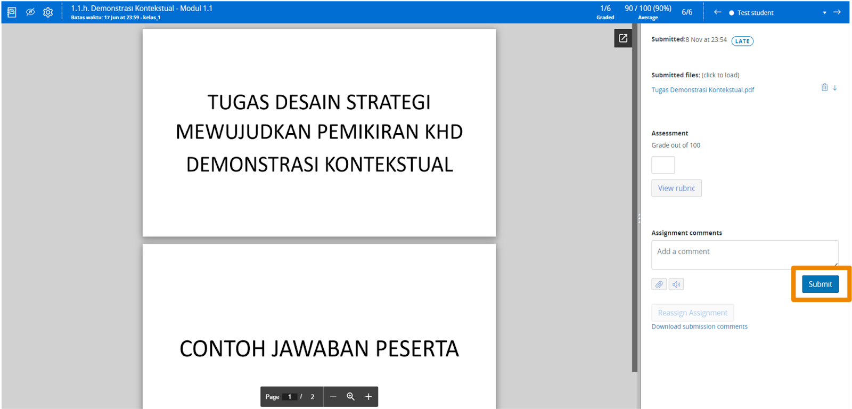Delete submitted file trash icon
This screenshot has width=852, height=409.
point(824,87)
